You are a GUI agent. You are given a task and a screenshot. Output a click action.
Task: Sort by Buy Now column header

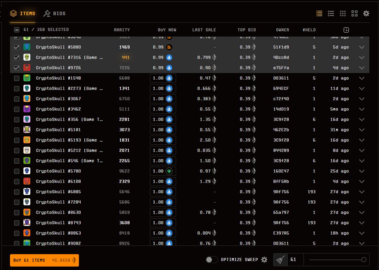pyautogui.click(x=167, y=30)
